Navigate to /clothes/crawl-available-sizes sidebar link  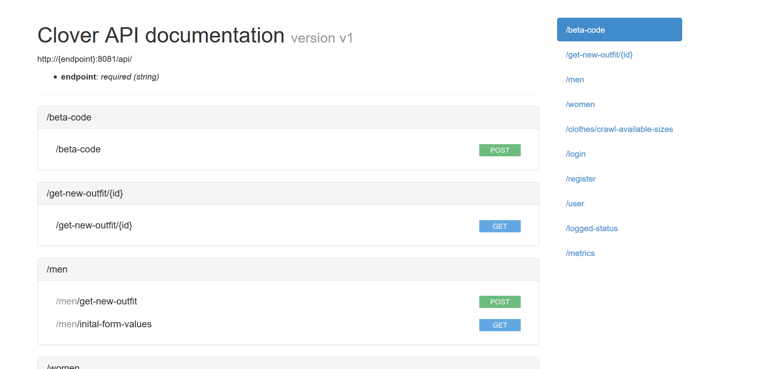pos(619,129)
